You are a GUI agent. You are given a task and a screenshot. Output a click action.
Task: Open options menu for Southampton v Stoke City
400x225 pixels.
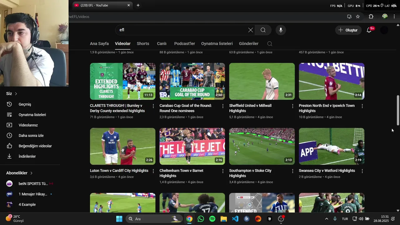coord(292,171)
